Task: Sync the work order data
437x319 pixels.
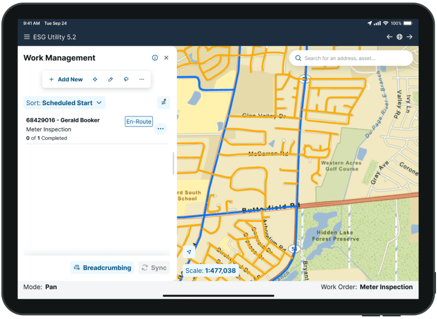Action: (154, 267)
